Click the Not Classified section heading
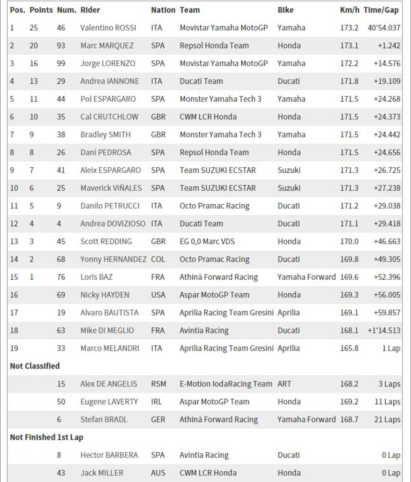 tap(35, 366)
